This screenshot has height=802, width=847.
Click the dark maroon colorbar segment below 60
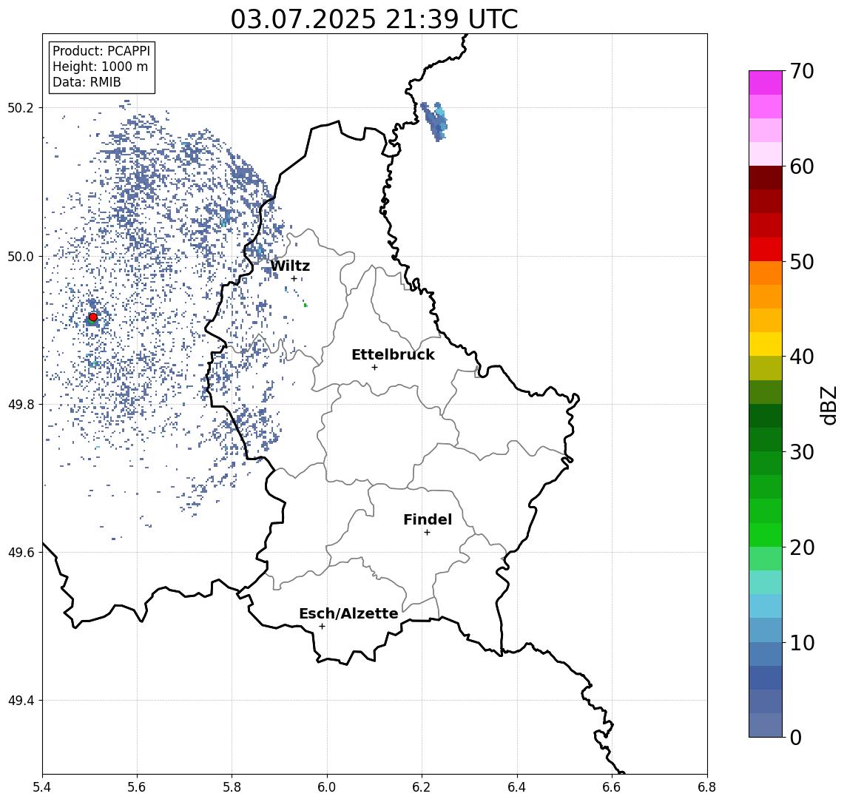tap(766, 178)
